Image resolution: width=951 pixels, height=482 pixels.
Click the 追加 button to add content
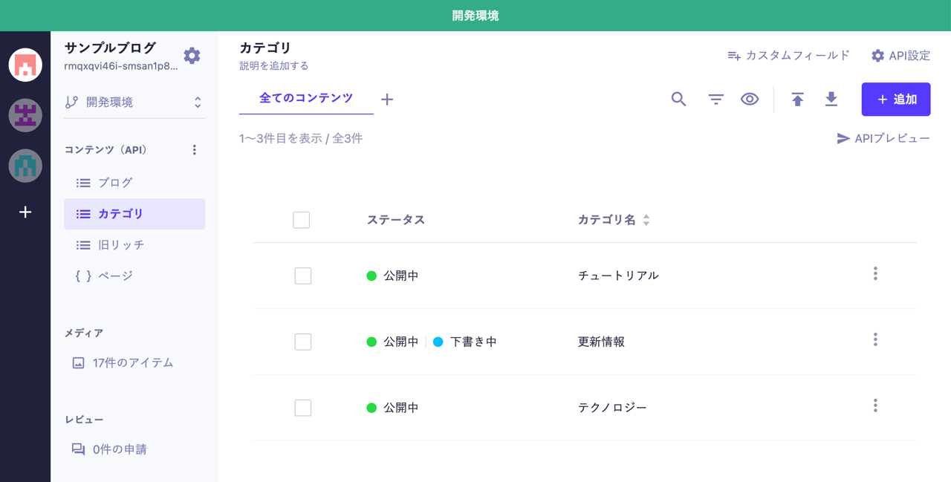(x=895, y=99)
